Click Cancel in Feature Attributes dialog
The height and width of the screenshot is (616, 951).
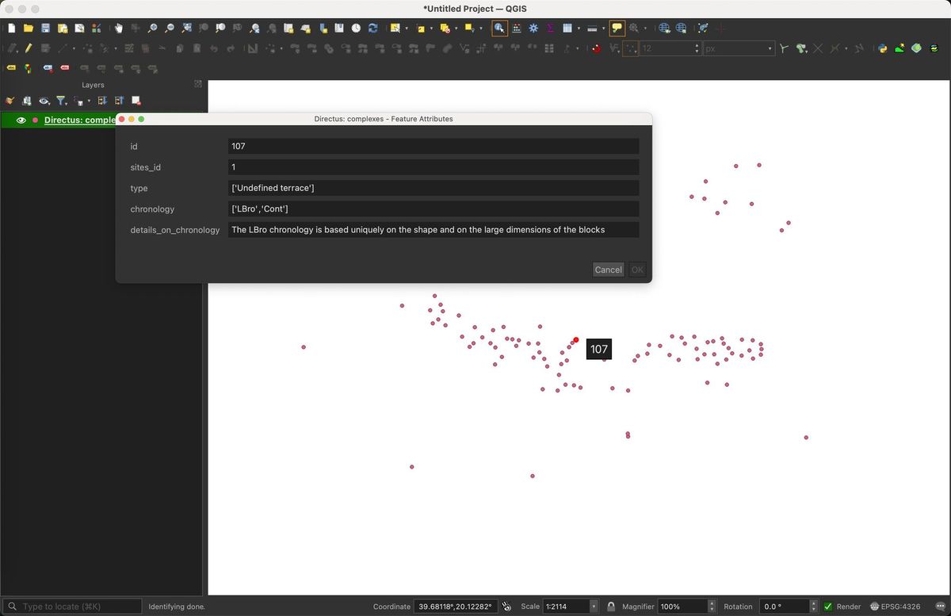pyautogui.click(x=608, y=270)
